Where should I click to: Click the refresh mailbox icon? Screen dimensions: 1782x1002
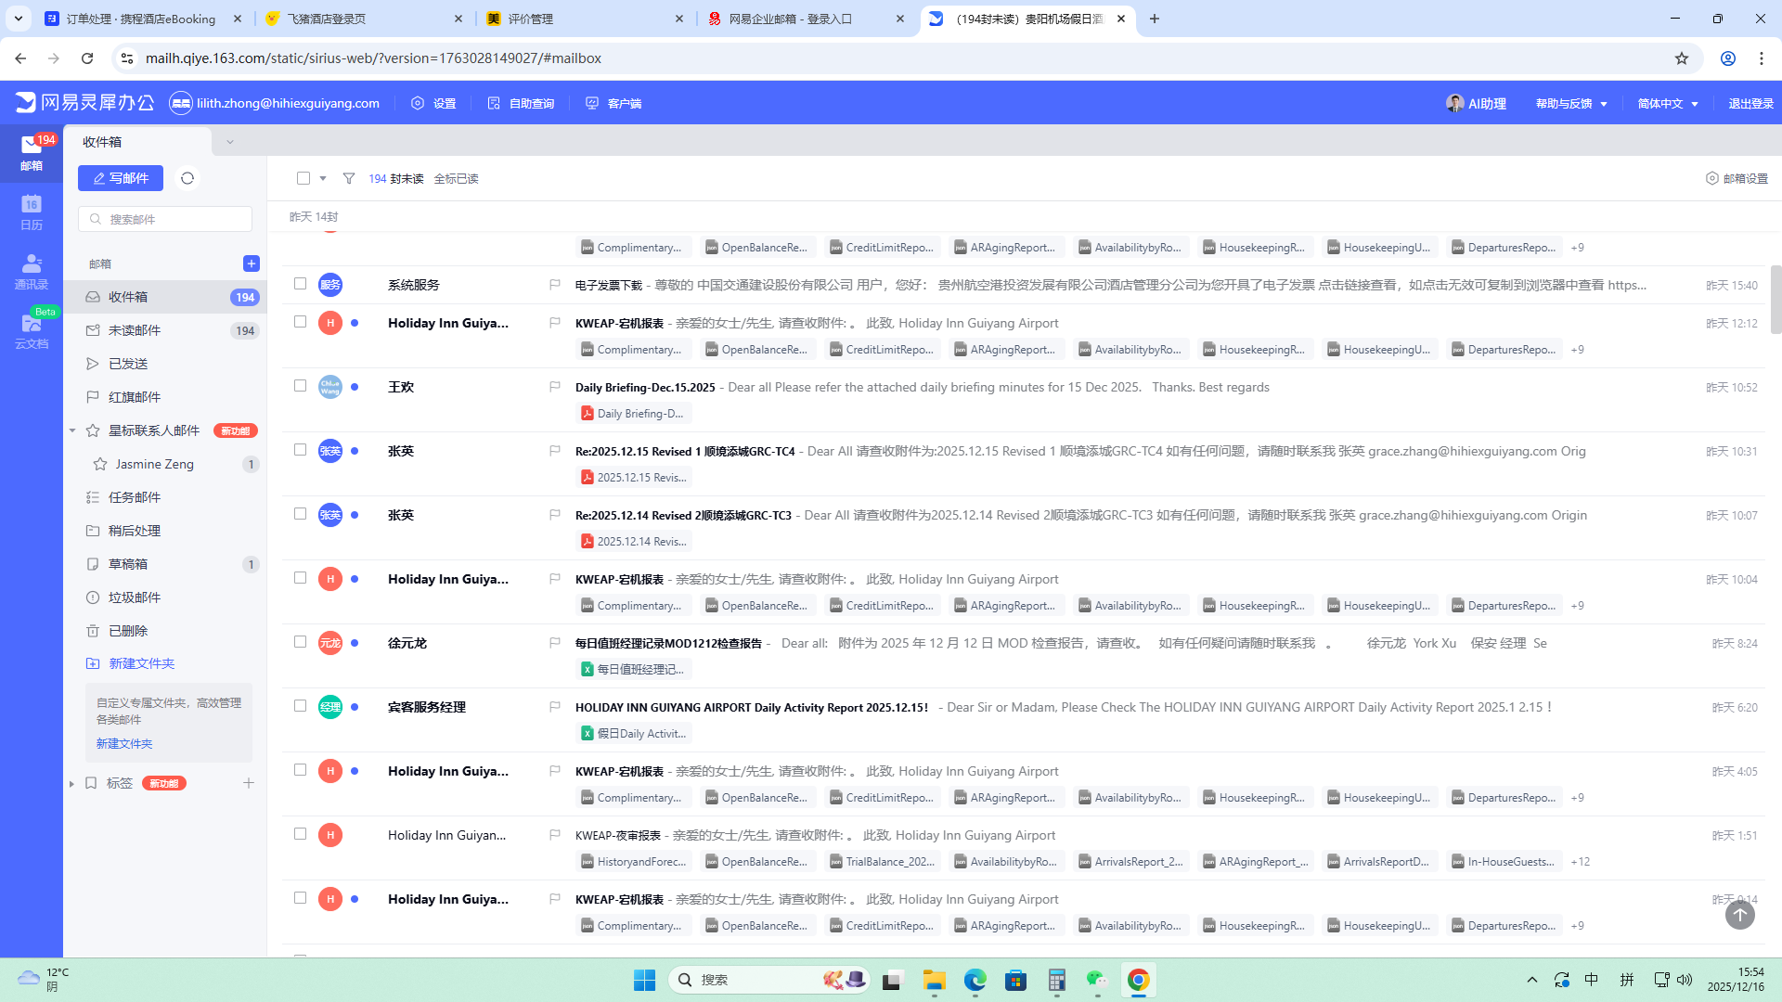[x=187, y=178]
